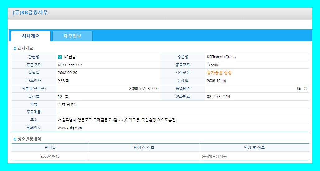Click the 변경 전 상호 column header
The image size is (320, 171).
point(144,148)
